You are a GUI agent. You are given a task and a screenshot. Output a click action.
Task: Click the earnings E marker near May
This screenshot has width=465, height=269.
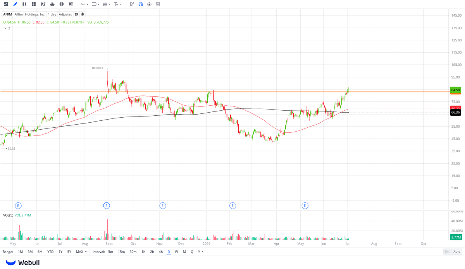[x=18, y=206]
